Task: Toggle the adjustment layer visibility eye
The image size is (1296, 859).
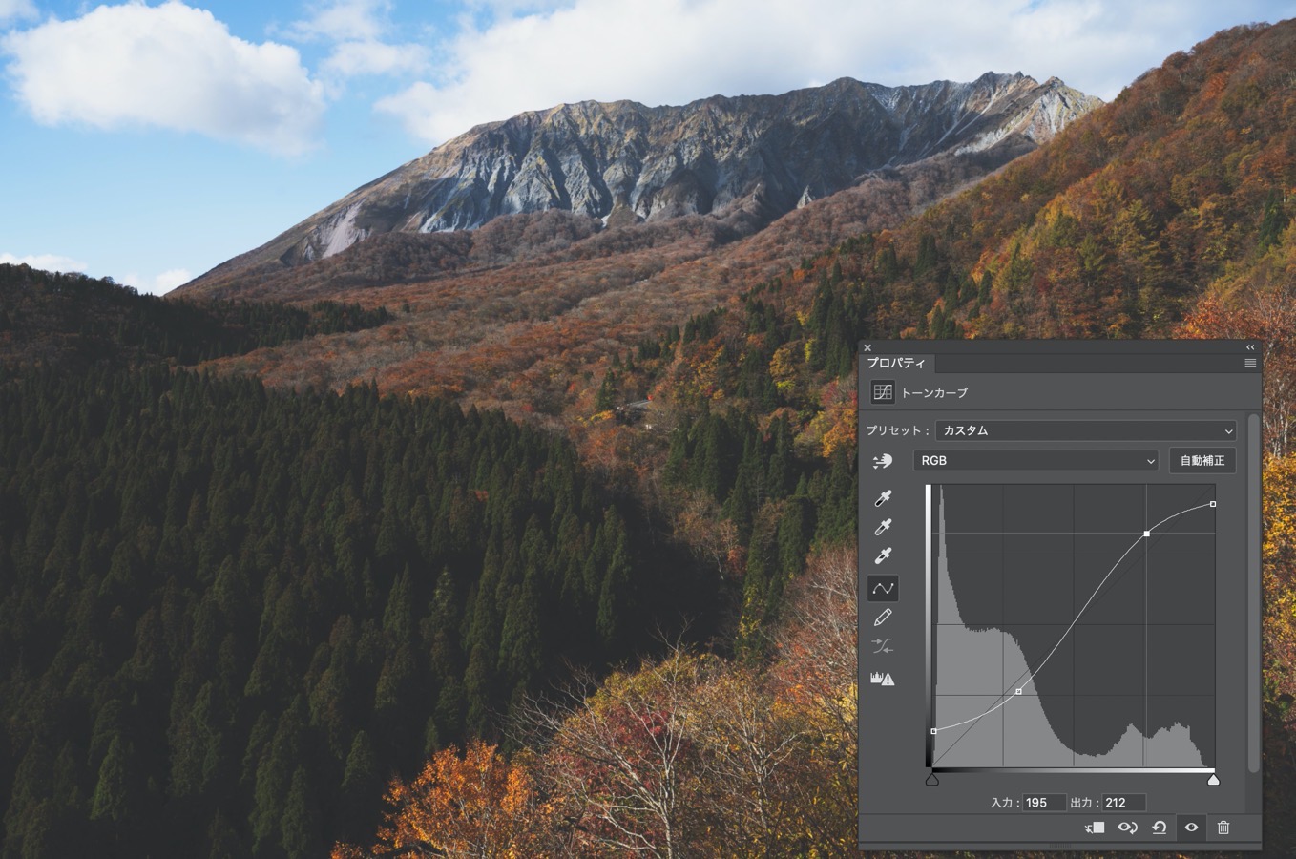Action: [1191, 828]
